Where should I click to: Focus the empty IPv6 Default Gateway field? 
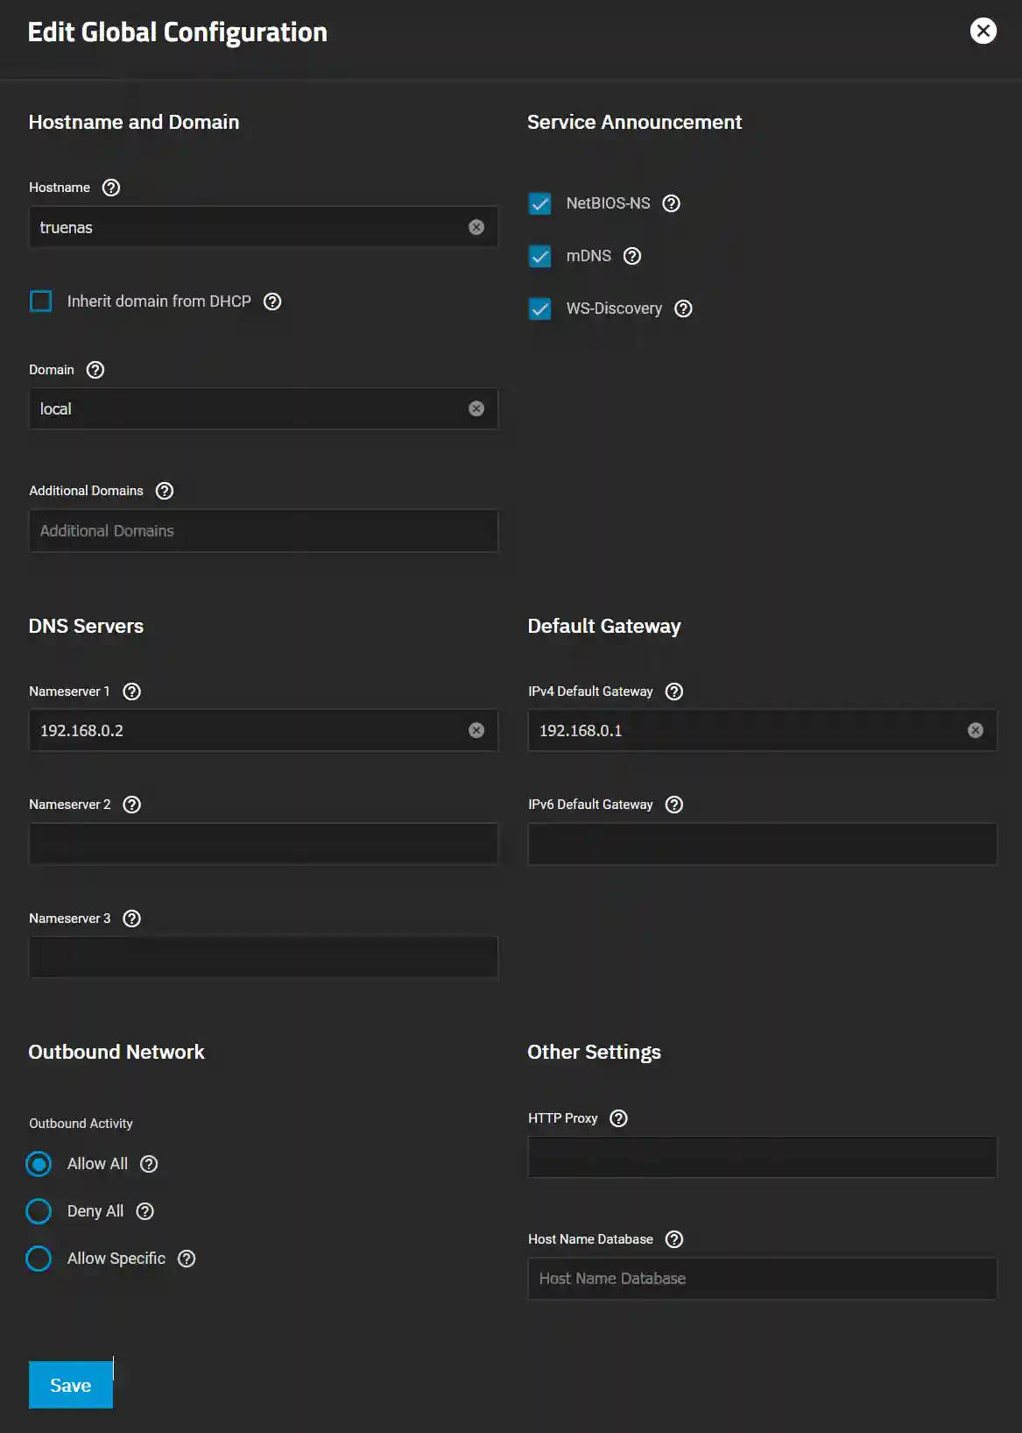point(763,843)
